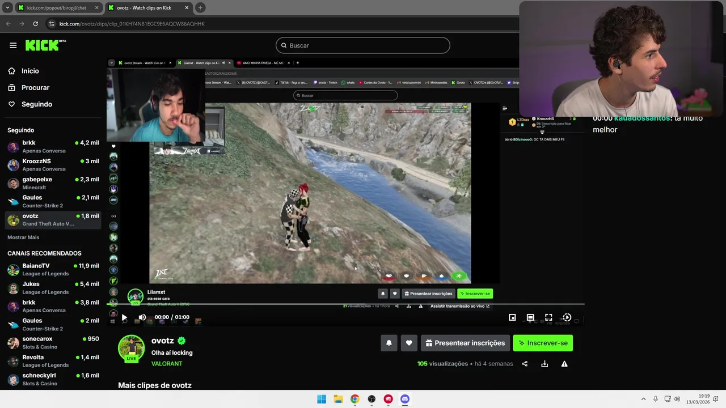The height and width of the screenshot is (408, 726).
Task: Toggle the autoplay control on the player
Action: [567, 318]
